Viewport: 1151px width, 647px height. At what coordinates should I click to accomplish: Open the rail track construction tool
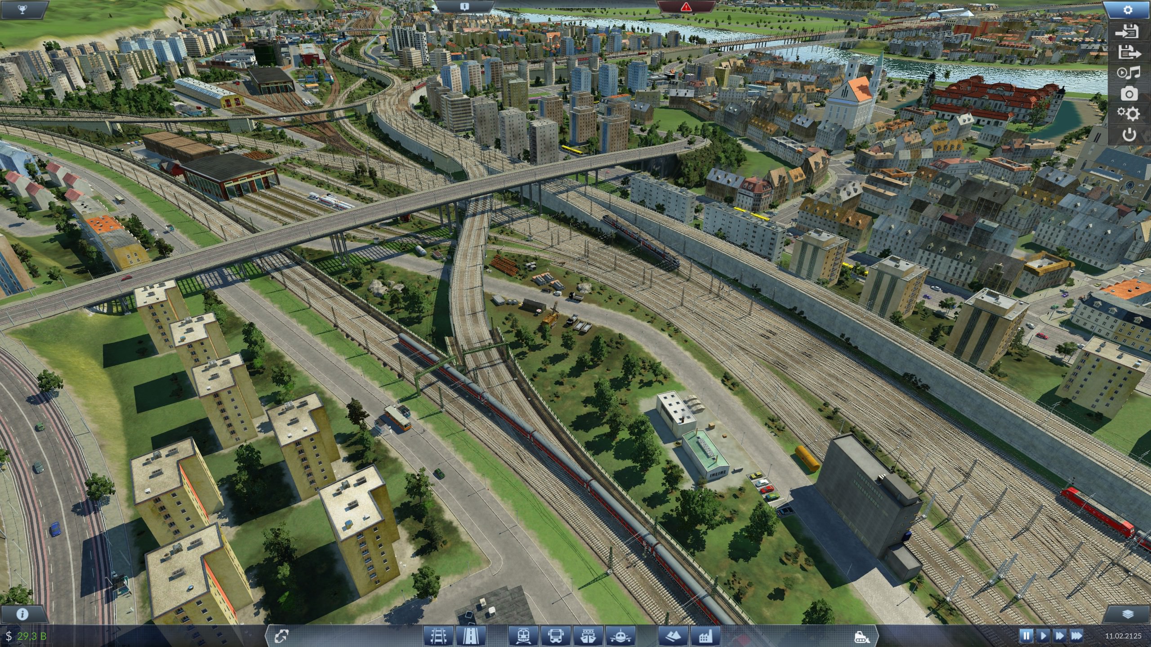438,636
